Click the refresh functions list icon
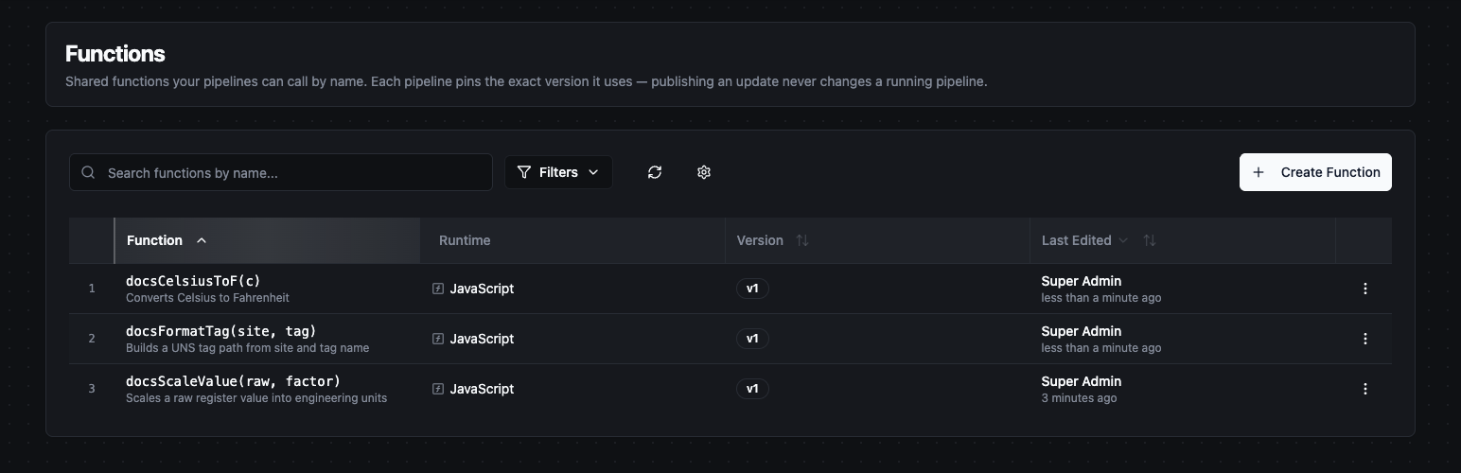 (655, 172)
